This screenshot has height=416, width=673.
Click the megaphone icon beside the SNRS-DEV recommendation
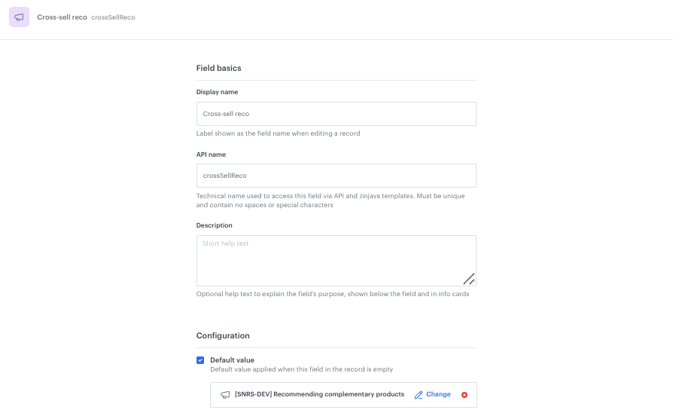tap(225, 395)
